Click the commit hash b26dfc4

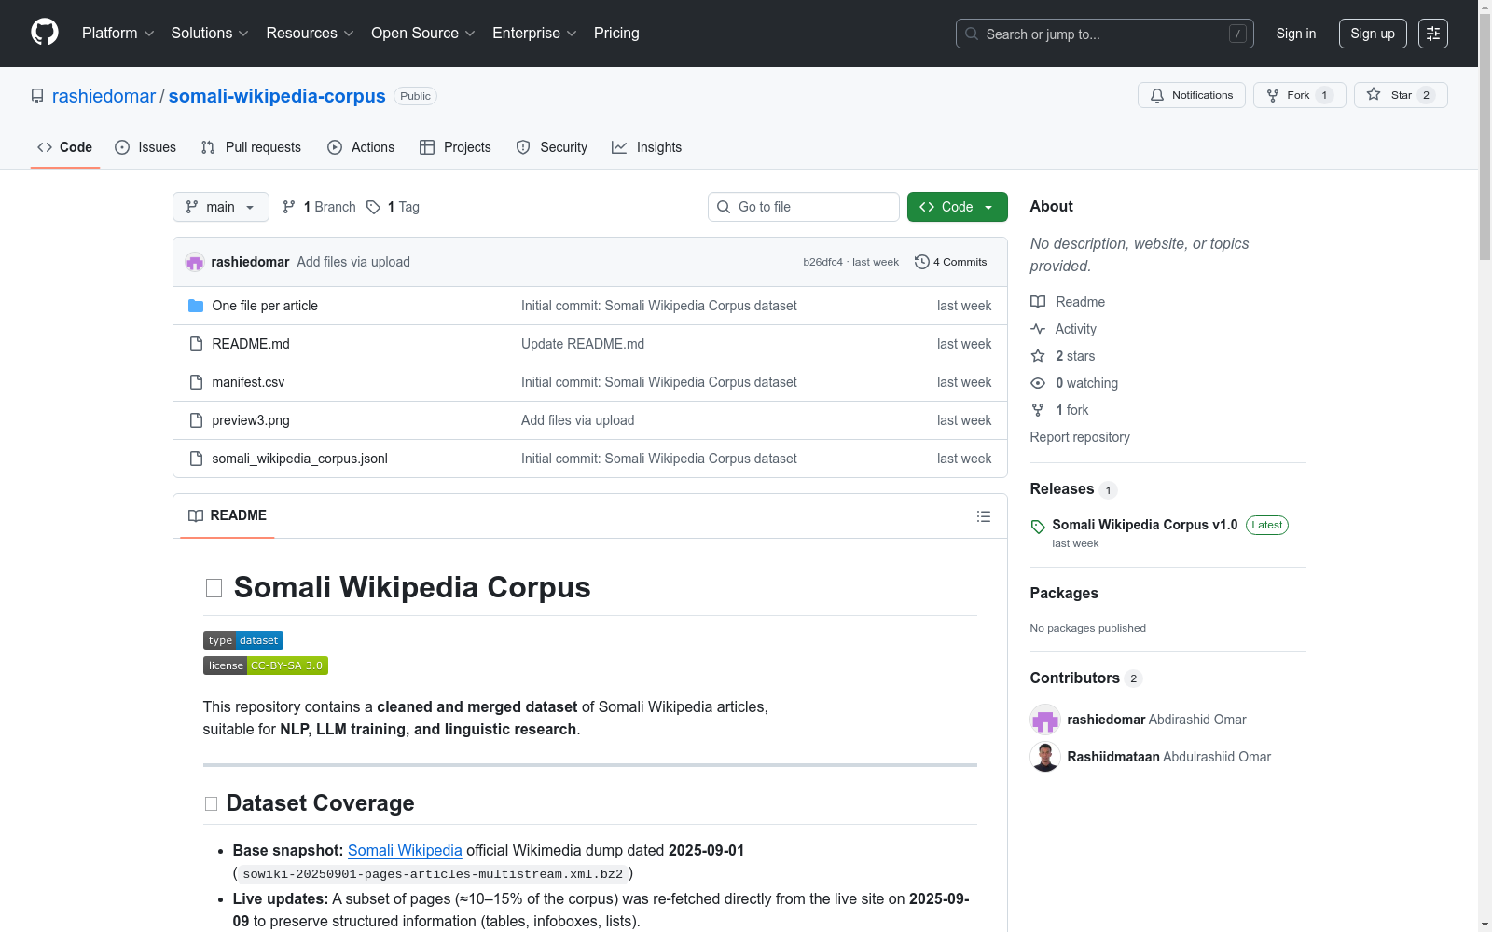[x=822, y=262]
